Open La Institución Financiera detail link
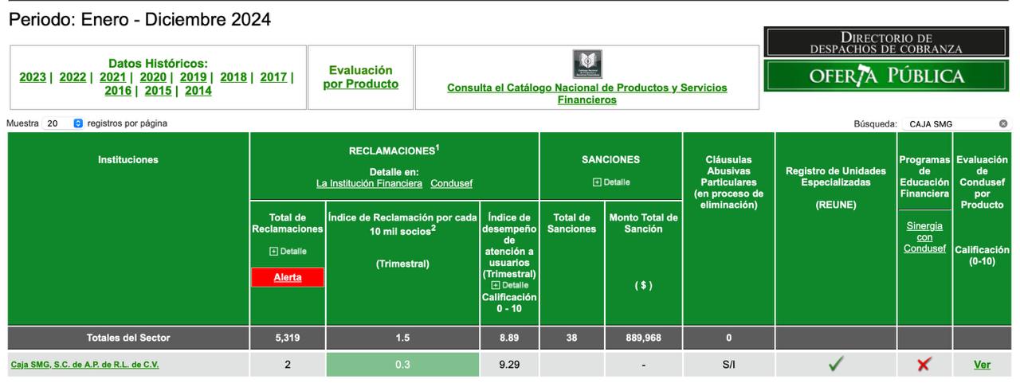The height and width of the screenshot is (387, 1020). point(369,183)
